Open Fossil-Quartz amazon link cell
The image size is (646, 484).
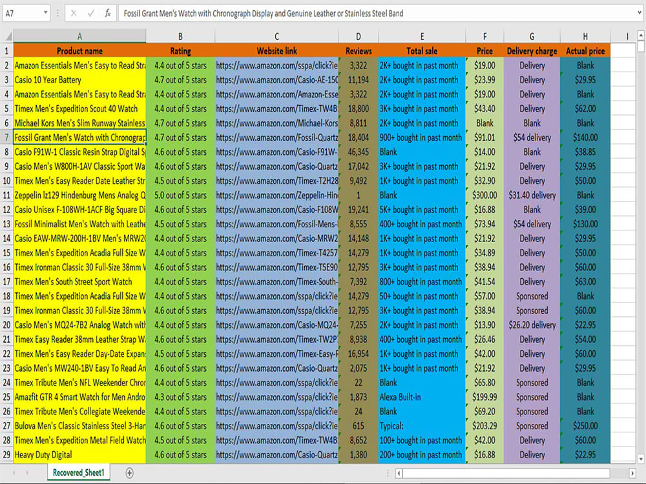[276, 137]
